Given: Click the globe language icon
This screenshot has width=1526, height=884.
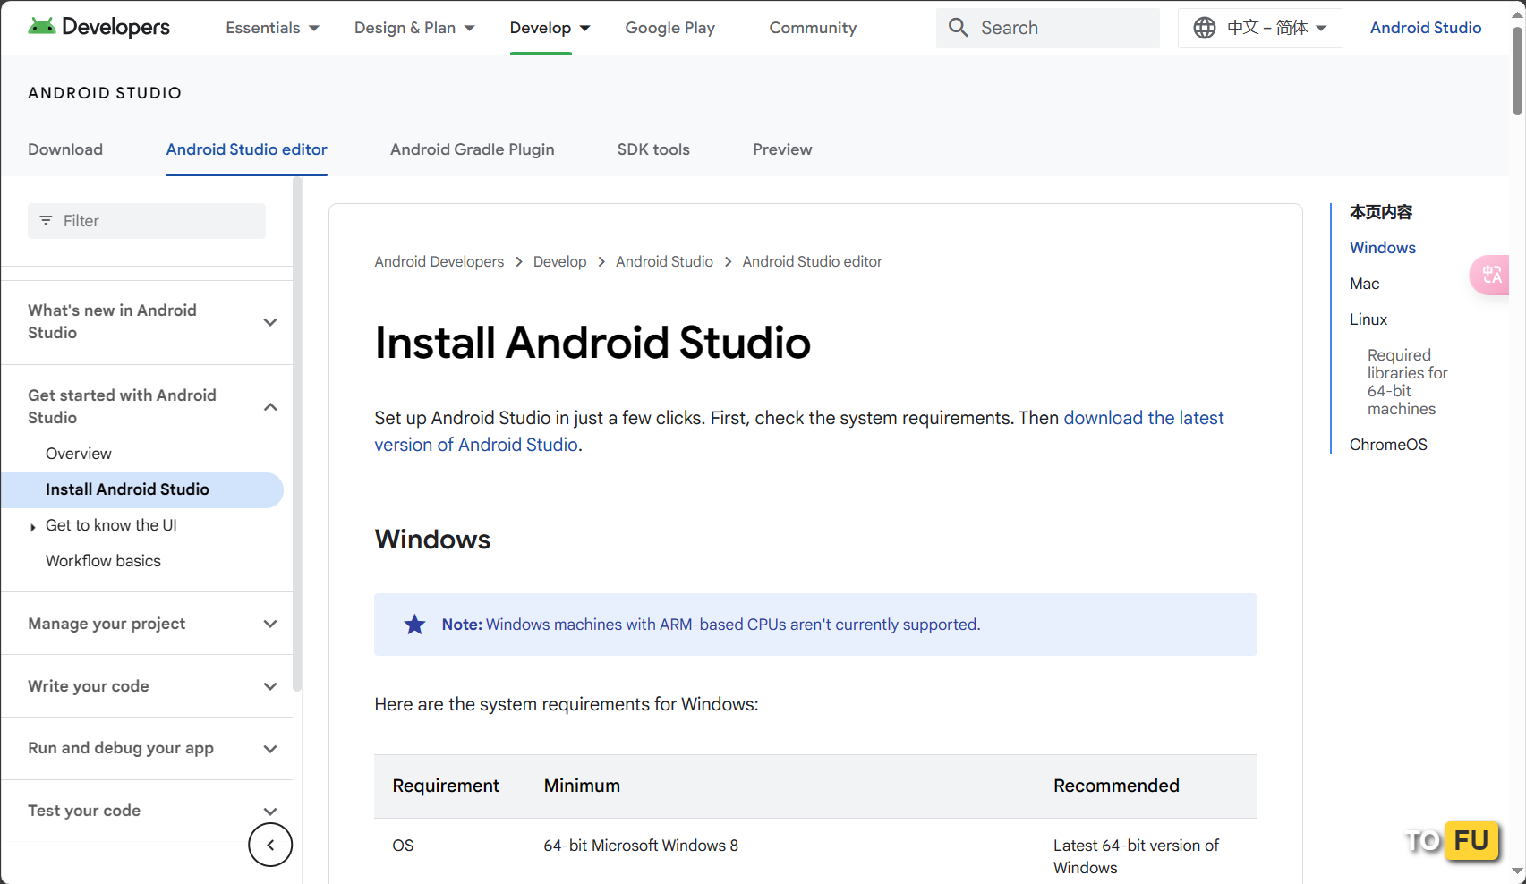Looking at the screenshot, I should pos(1205,28).
